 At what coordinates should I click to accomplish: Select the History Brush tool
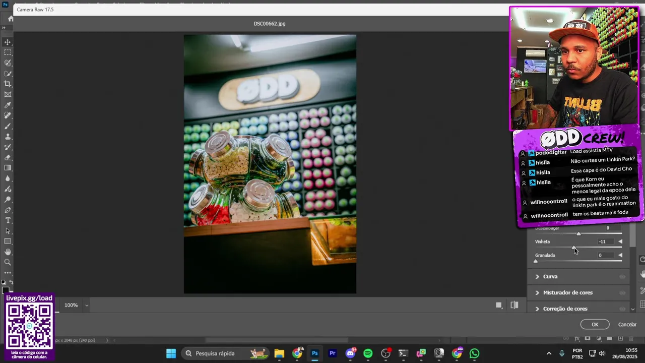point(8,147)
